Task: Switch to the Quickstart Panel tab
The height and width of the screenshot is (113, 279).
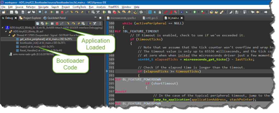Action: click(x=55, y=18)
